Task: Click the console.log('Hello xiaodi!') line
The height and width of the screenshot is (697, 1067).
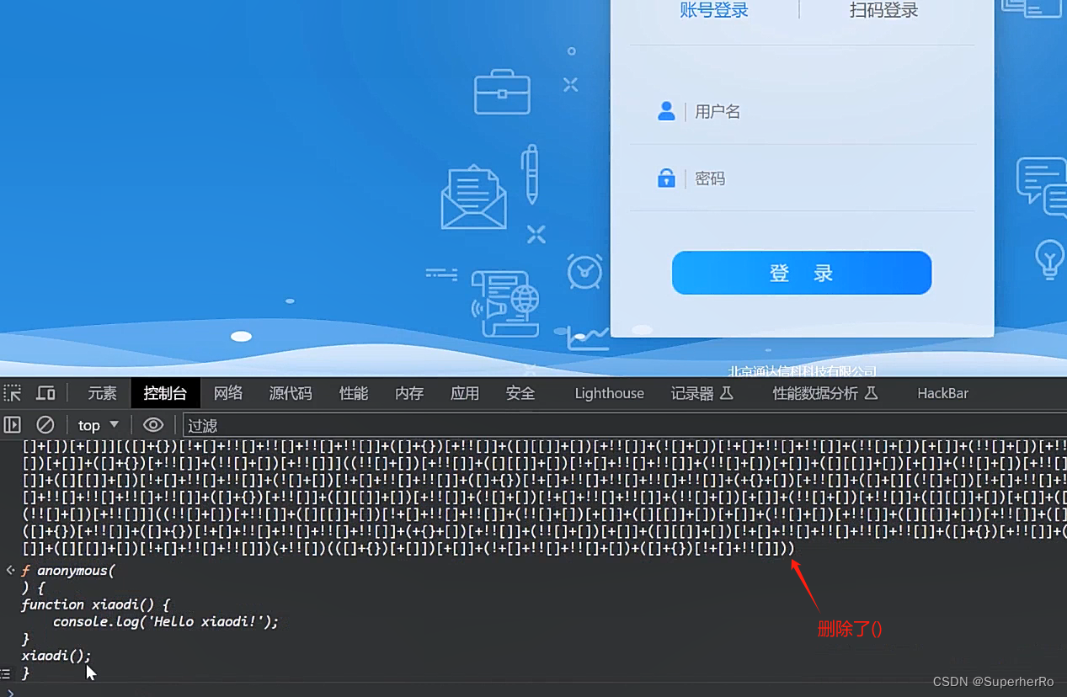Action: (x=165, y=622)
